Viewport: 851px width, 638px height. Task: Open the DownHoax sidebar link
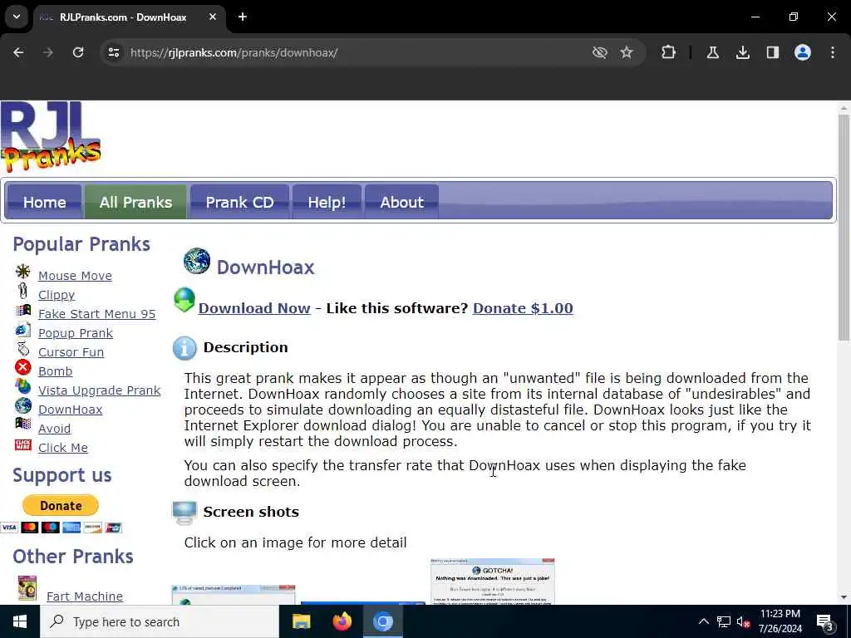click(70, 409)
